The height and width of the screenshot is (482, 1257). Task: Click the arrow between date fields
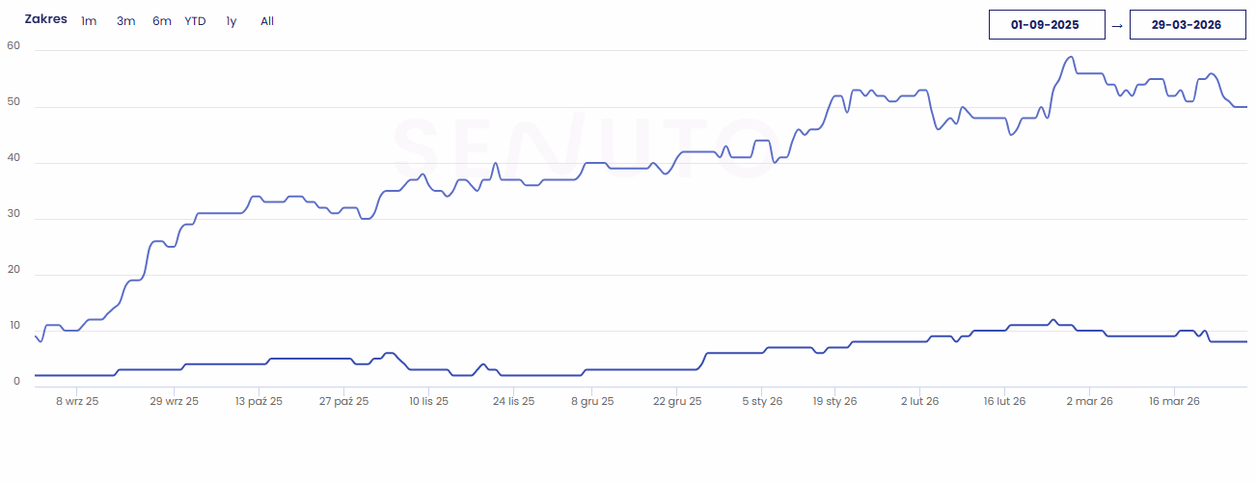coord(1116,26)
